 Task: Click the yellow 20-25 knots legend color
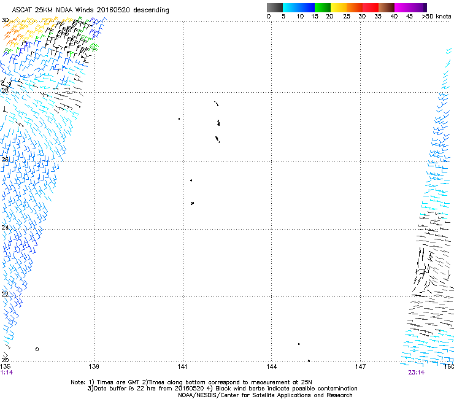point(339,7)
